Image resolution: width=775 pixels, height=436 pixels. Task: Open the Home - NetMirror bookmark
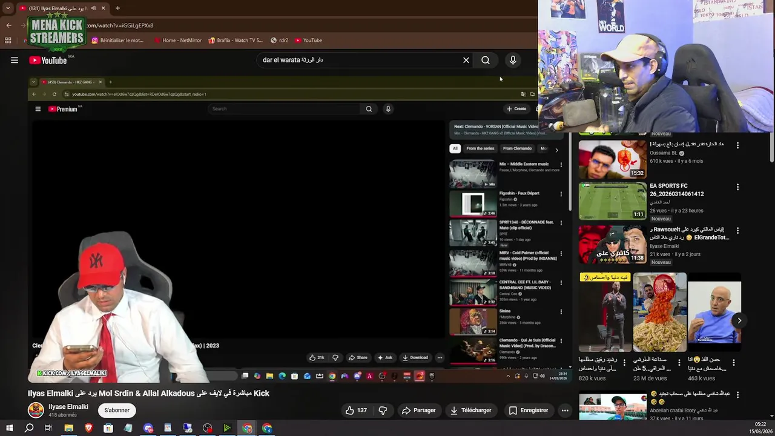click(x=177, y=41)
